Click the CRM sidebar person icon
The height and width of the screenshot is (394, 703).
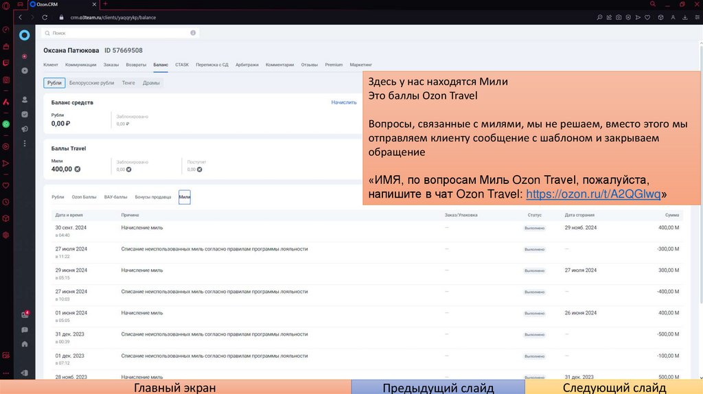point(25,100)
